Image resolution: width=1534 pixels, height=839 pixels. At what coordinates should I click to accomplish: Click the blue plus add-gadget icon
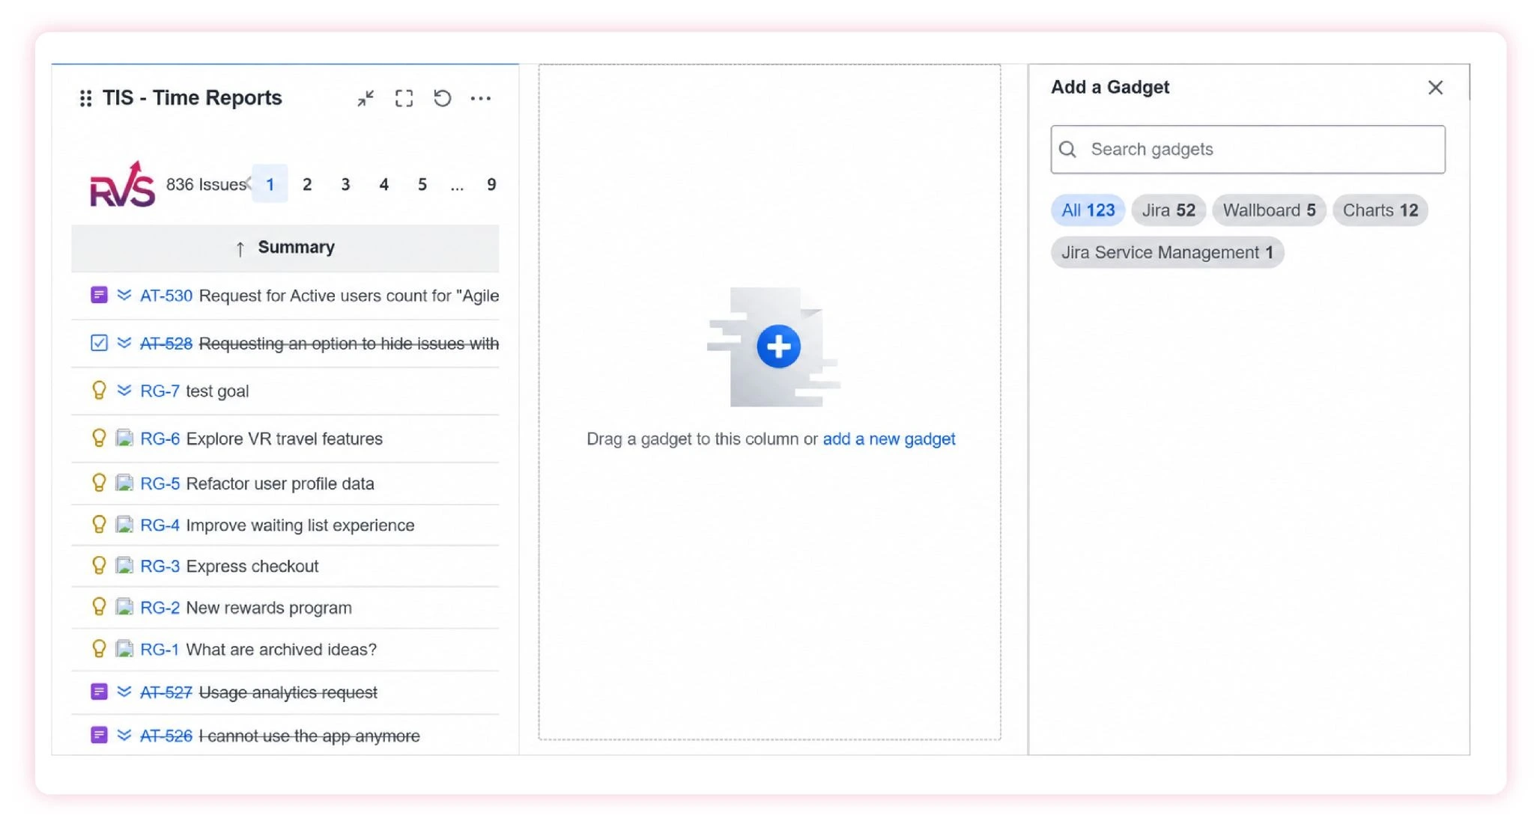point(778,347)
